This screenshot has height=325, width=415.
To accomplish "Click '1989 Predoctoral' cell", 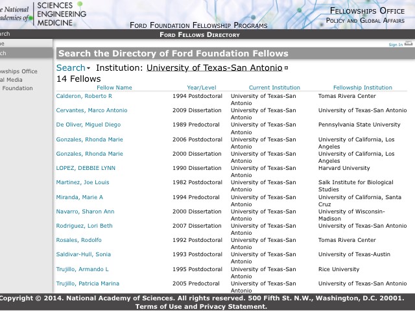I will [196, 125].
